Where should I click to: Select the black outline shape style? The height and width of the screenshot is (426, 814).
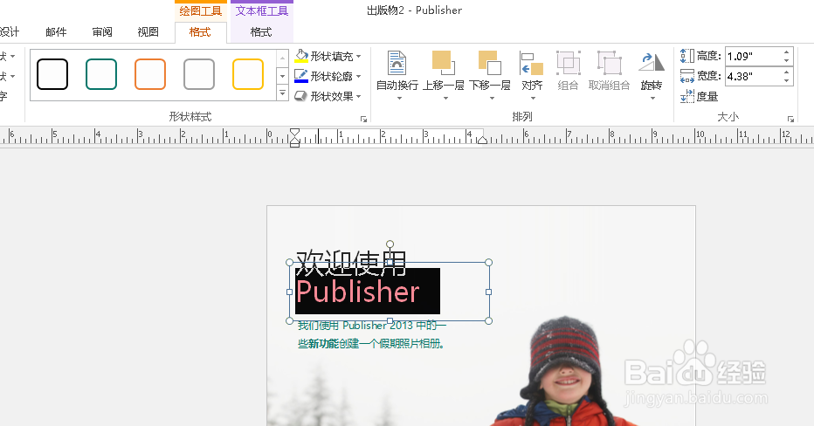pos(52,74)
